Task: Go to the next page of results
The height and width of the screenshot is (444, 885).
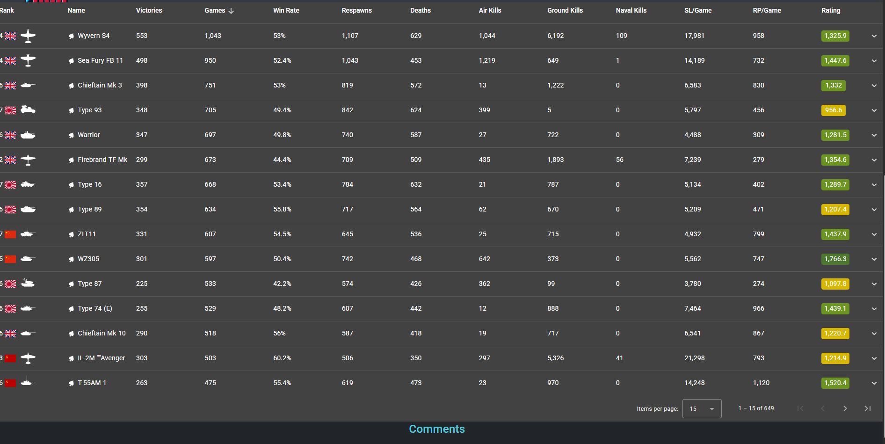Action: (x=845, y=408)
